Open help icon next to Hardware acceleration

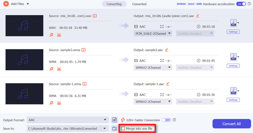pos(249,4)
